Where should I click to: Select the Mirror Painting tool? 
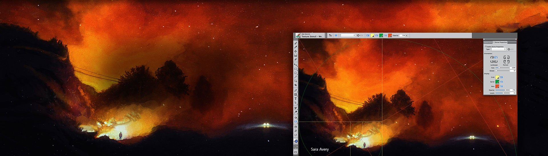296,117
